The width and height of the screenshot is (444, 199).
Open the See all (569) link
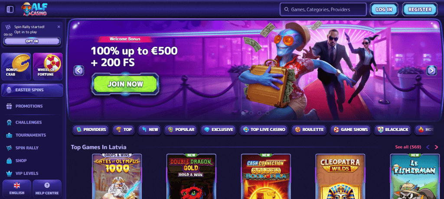[408, 147]
